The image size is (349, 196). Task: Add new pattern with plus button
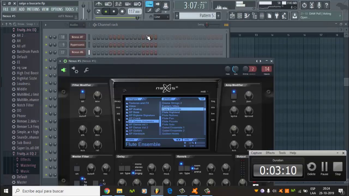pyautogui.click(x=218, y=16)
